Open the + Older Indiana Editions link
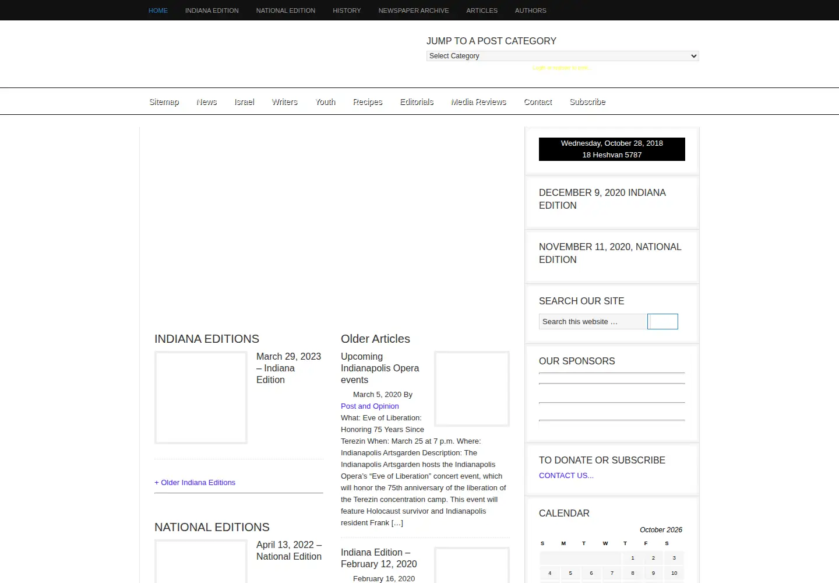This screenshot has height=583, width=839. pyautogui.click(x=195, y=483)
